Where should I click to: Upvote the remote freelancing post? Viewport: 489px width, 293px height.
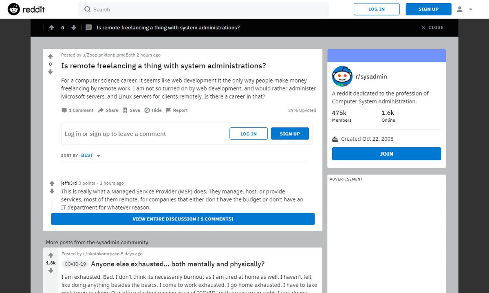pyautogui.click(x=51, y=57)
